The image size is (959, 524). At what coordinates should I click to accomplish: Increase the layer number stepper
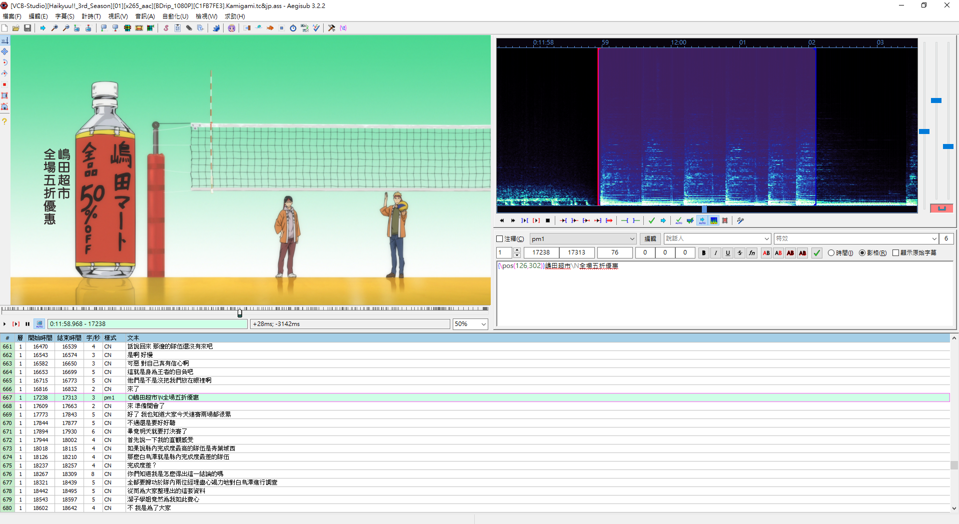tap(517, 250)
